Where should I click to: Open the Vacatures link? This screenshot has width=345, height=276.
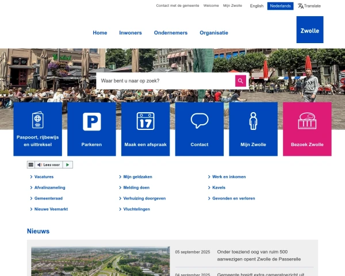pyautogui.click(x=44, y=177)
